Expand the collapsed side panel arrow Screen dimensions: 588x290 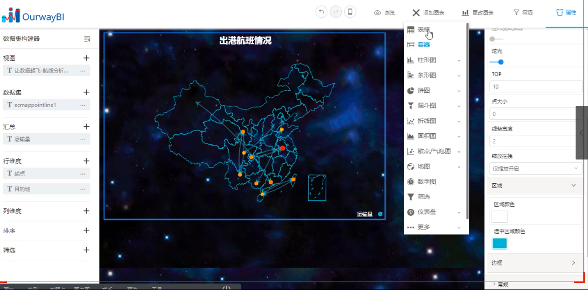coord(581,133)
